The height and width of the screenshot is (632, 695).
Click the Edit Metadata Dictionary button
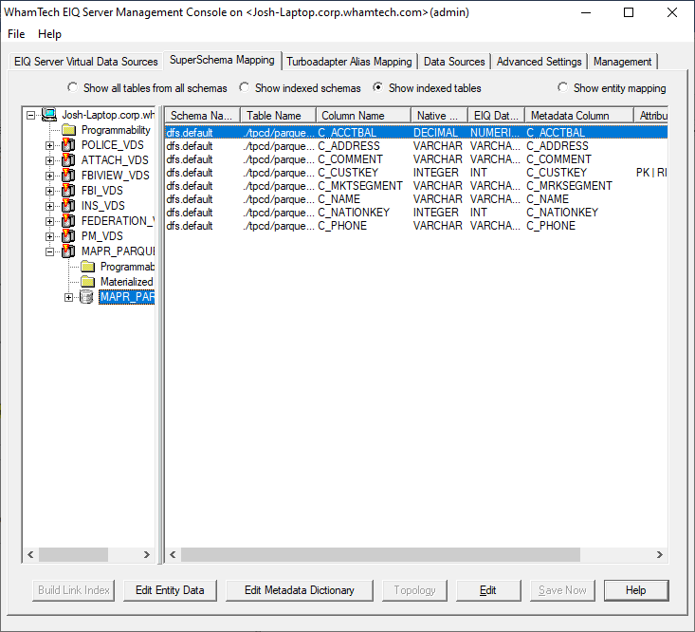(300, 590)
